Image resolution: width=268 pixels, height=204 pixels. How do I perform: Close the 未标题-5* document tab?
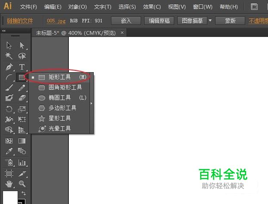(x=122, y=32)
